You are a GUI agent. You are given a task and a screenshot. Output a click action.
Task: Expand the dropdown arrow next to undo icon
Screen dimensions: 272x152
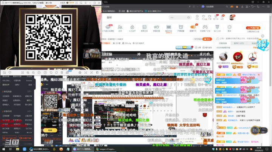pyautogui.click(x=255, y=6)
